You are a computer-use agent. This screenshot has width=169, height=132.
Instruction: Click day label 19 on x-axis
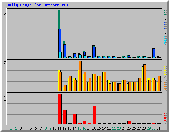(99, 128)
